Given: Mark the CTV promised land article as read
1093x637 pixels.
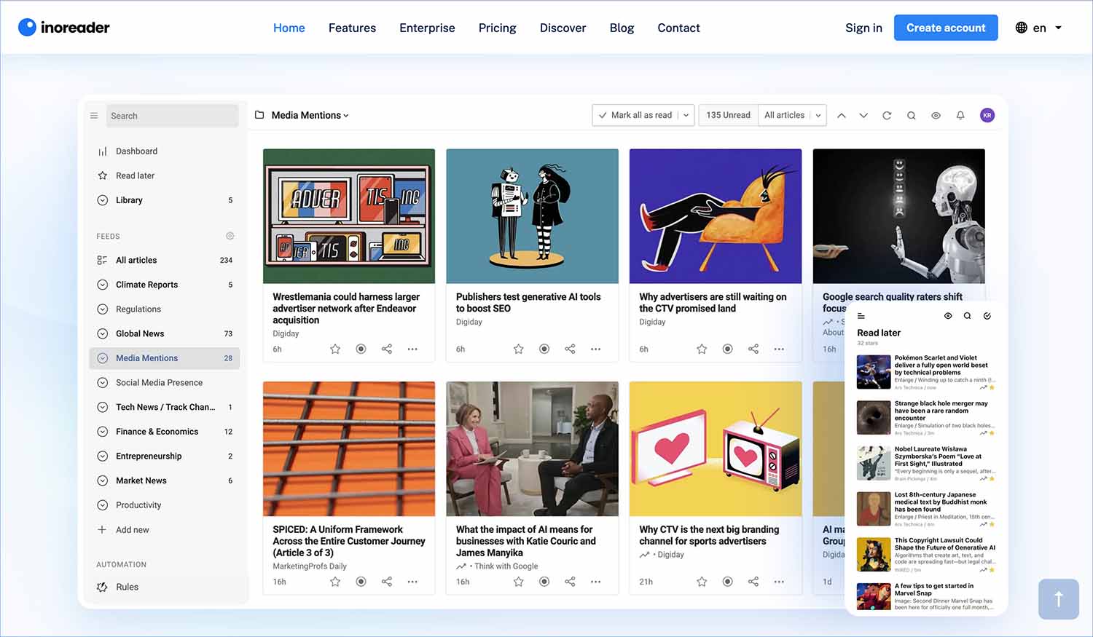Looking at the screenshot, I should tap(727, 349).
